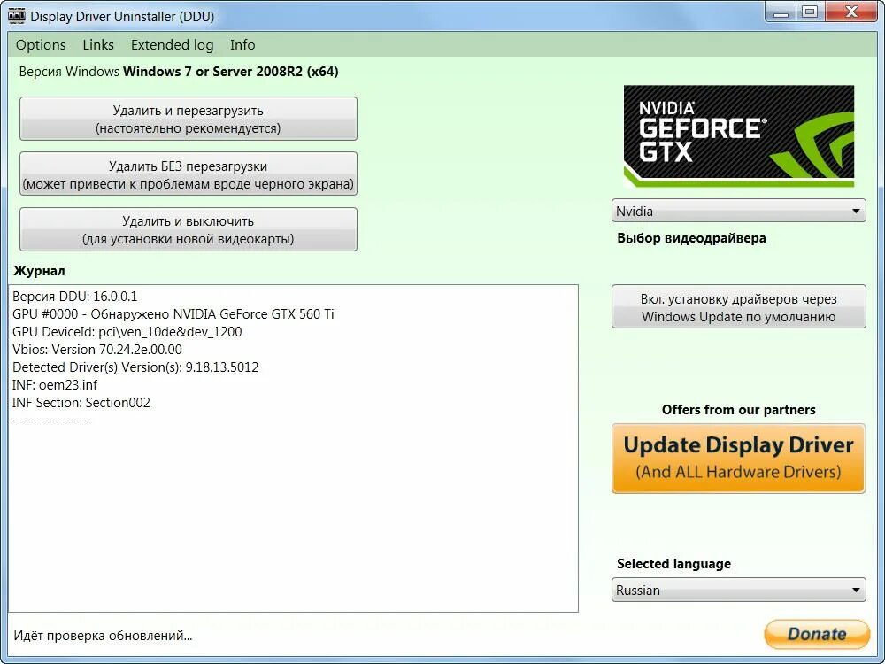Click inside the Журнал log area
885x664 pixels.
click(292, 487)
